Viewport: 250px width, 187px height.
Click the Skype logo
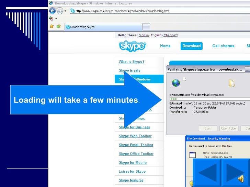pyautogui.click(x=132, y=46)
